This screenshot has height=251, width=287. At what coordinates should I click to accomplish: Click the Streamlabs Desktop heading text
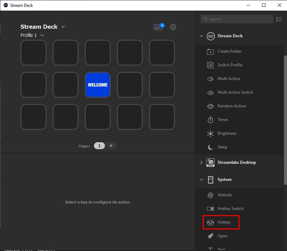tap(237, 162)
